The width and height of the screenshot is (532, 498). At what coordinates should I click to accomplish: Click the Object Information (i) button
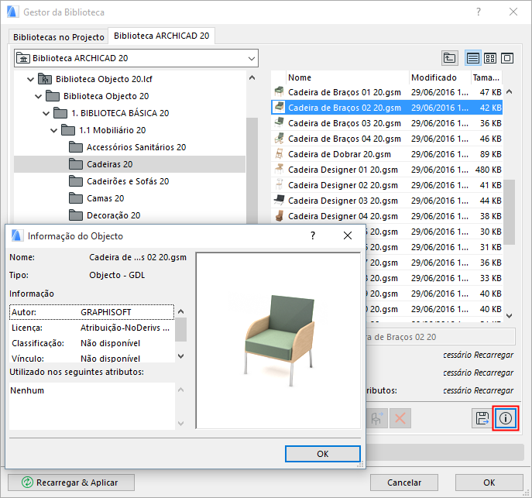[505, 418]
